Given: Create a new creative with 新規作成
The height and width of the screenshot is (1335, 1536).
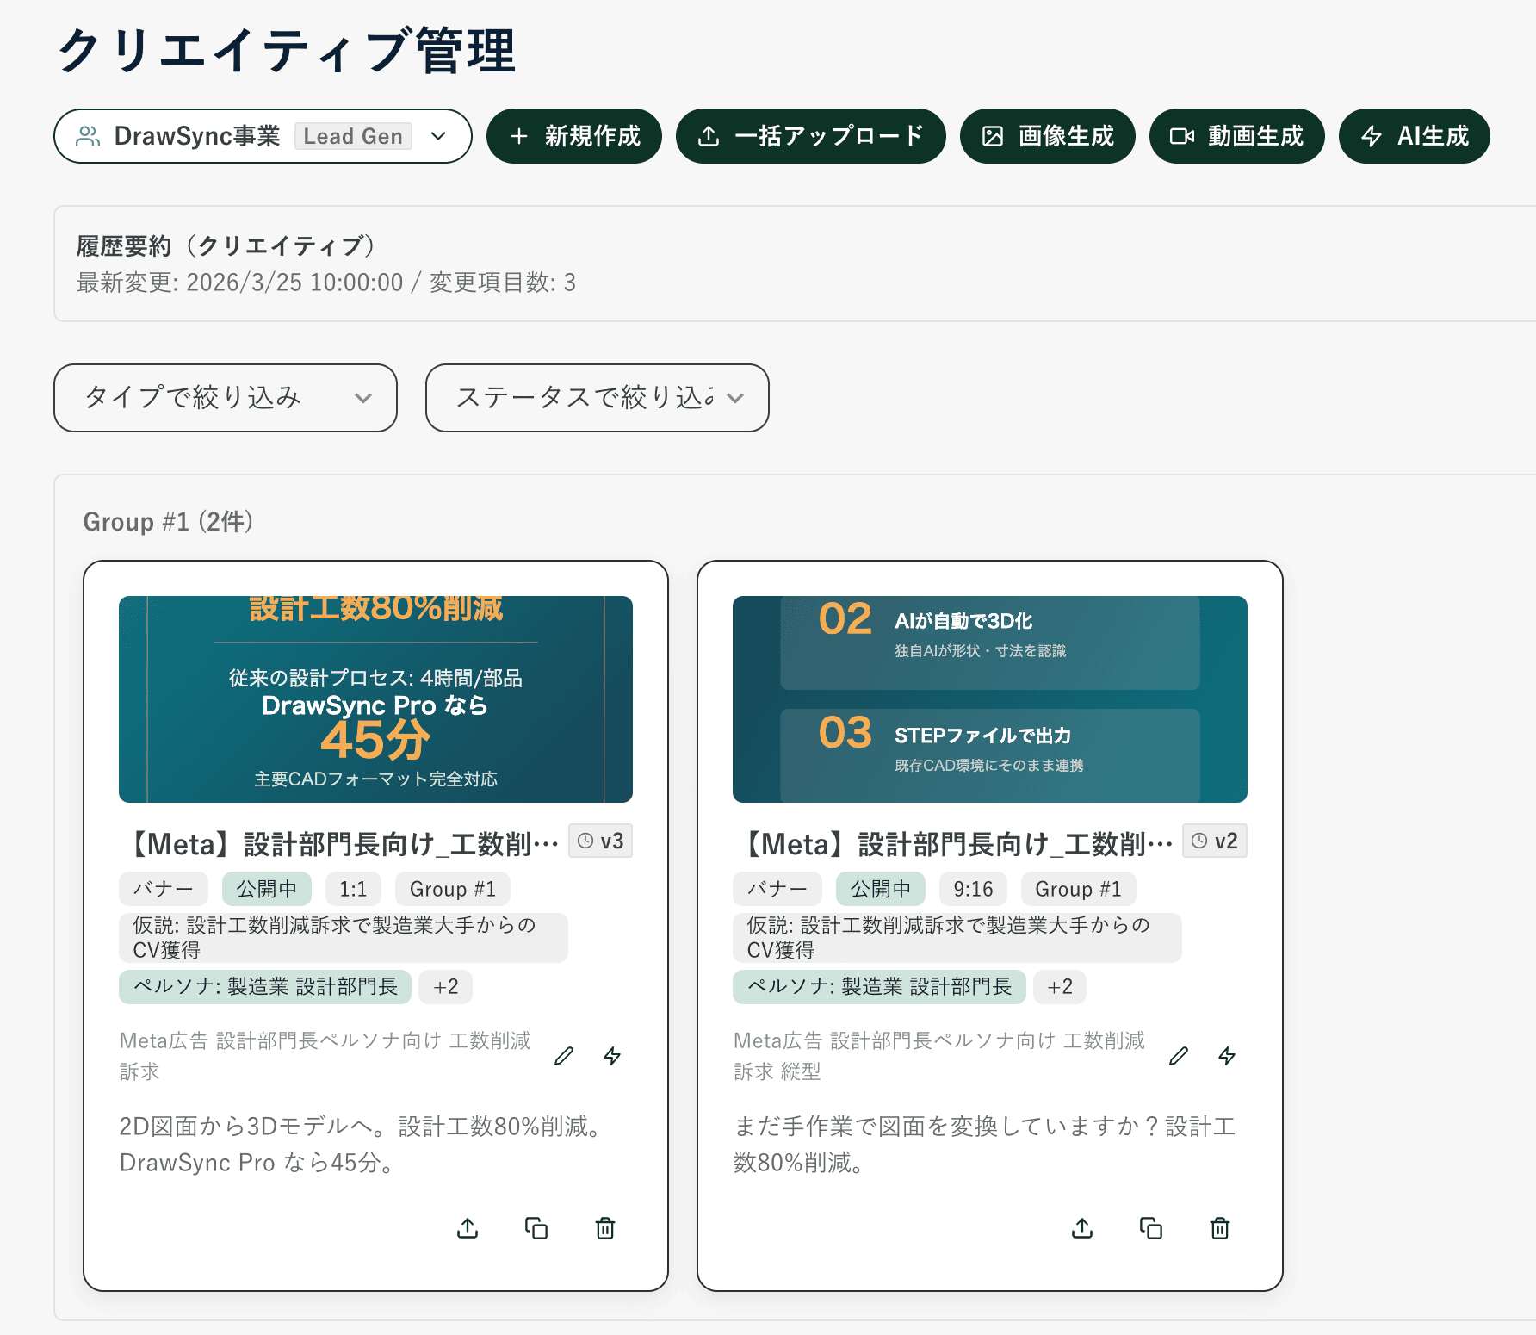Looking at the screenshot, I should (x=573, y=135).
